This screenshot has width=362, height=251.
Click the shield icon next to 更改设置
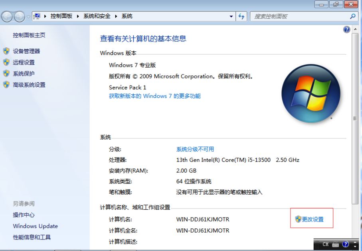pos(298,219)
